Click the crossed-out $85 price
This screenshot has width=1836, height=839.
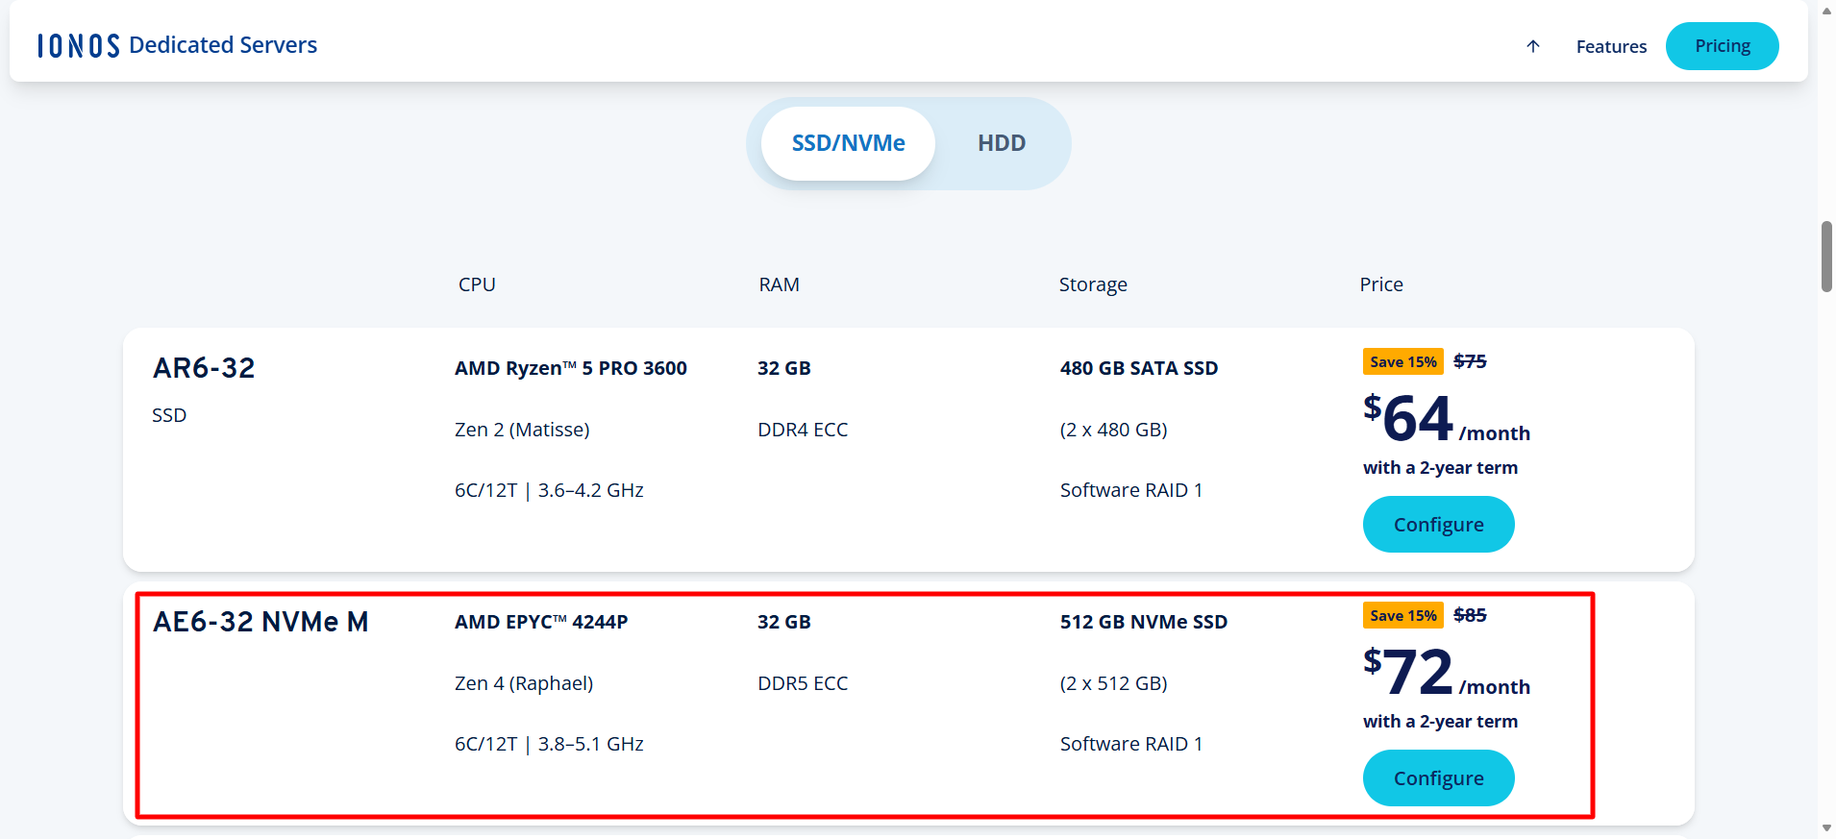tap(1470, 615)
